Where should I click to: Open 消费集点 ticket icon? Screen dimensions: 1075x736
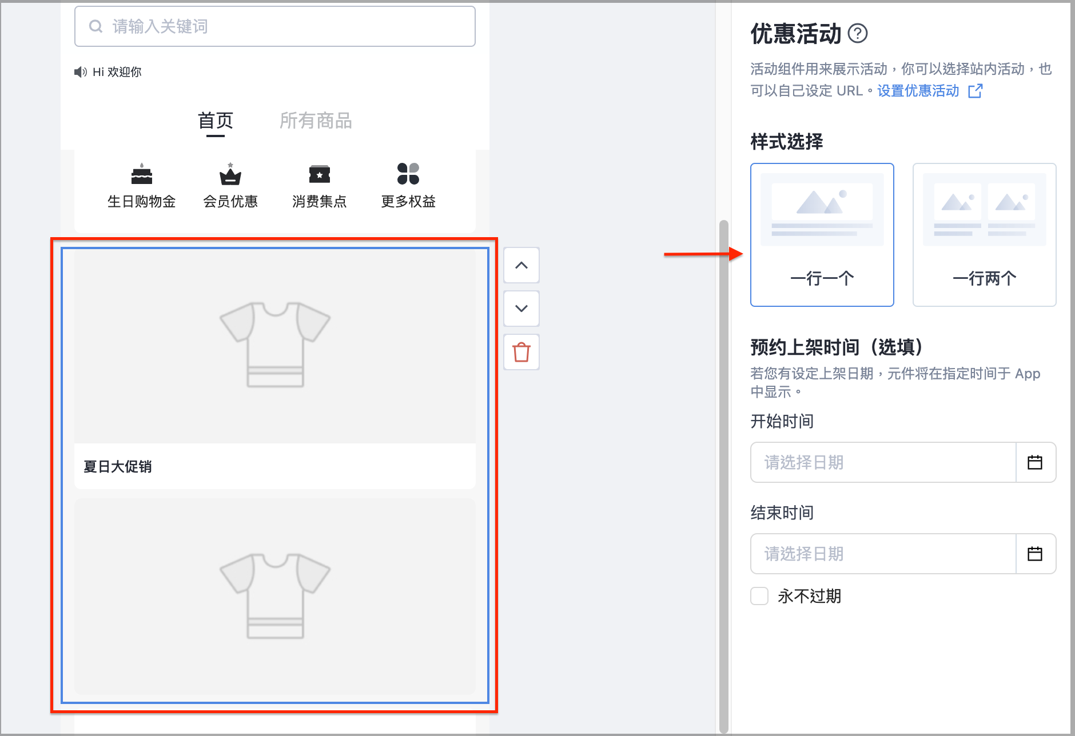(320, 174)
